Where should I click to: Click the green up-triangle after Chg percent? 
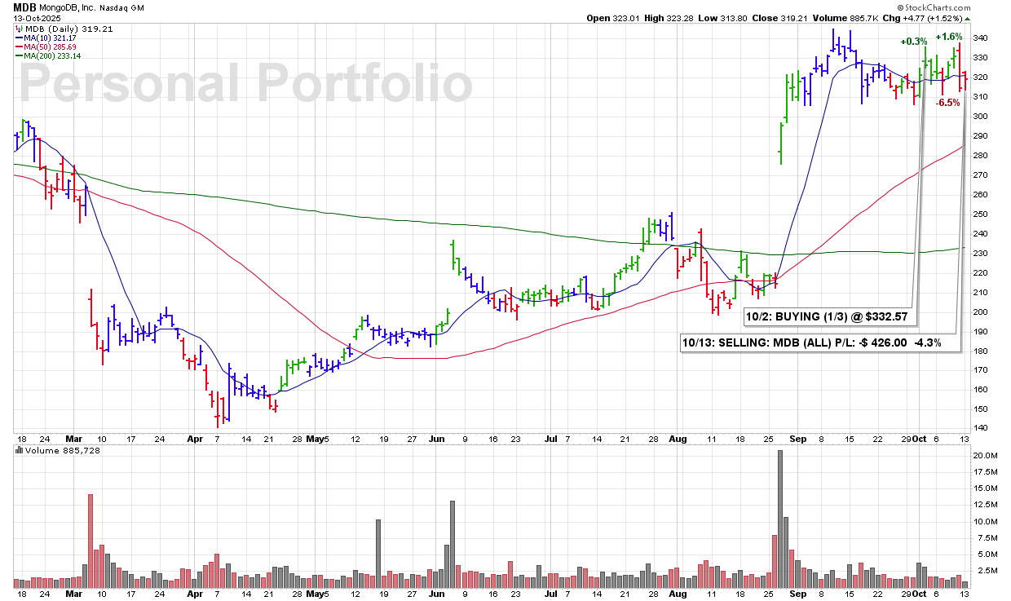(x=967, y=18)
